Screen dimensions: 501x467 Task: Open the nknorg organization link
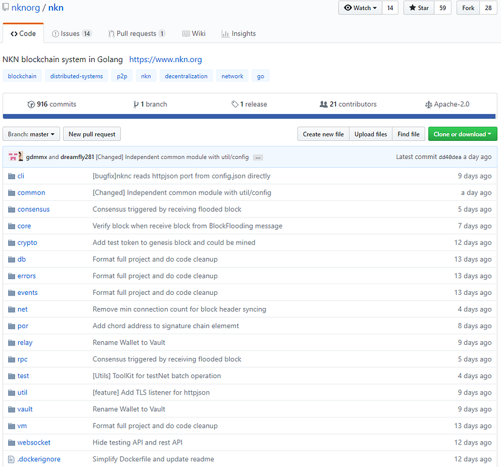pos(26,8)
